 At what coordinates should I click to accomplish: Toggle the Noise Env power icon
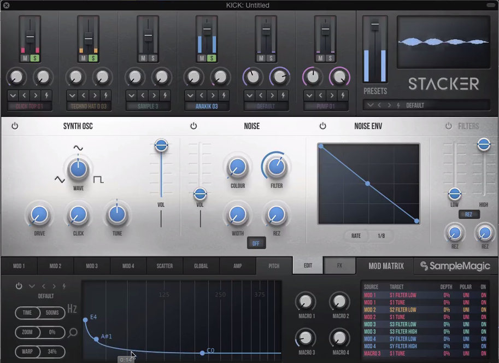click(x=322, y=126)
